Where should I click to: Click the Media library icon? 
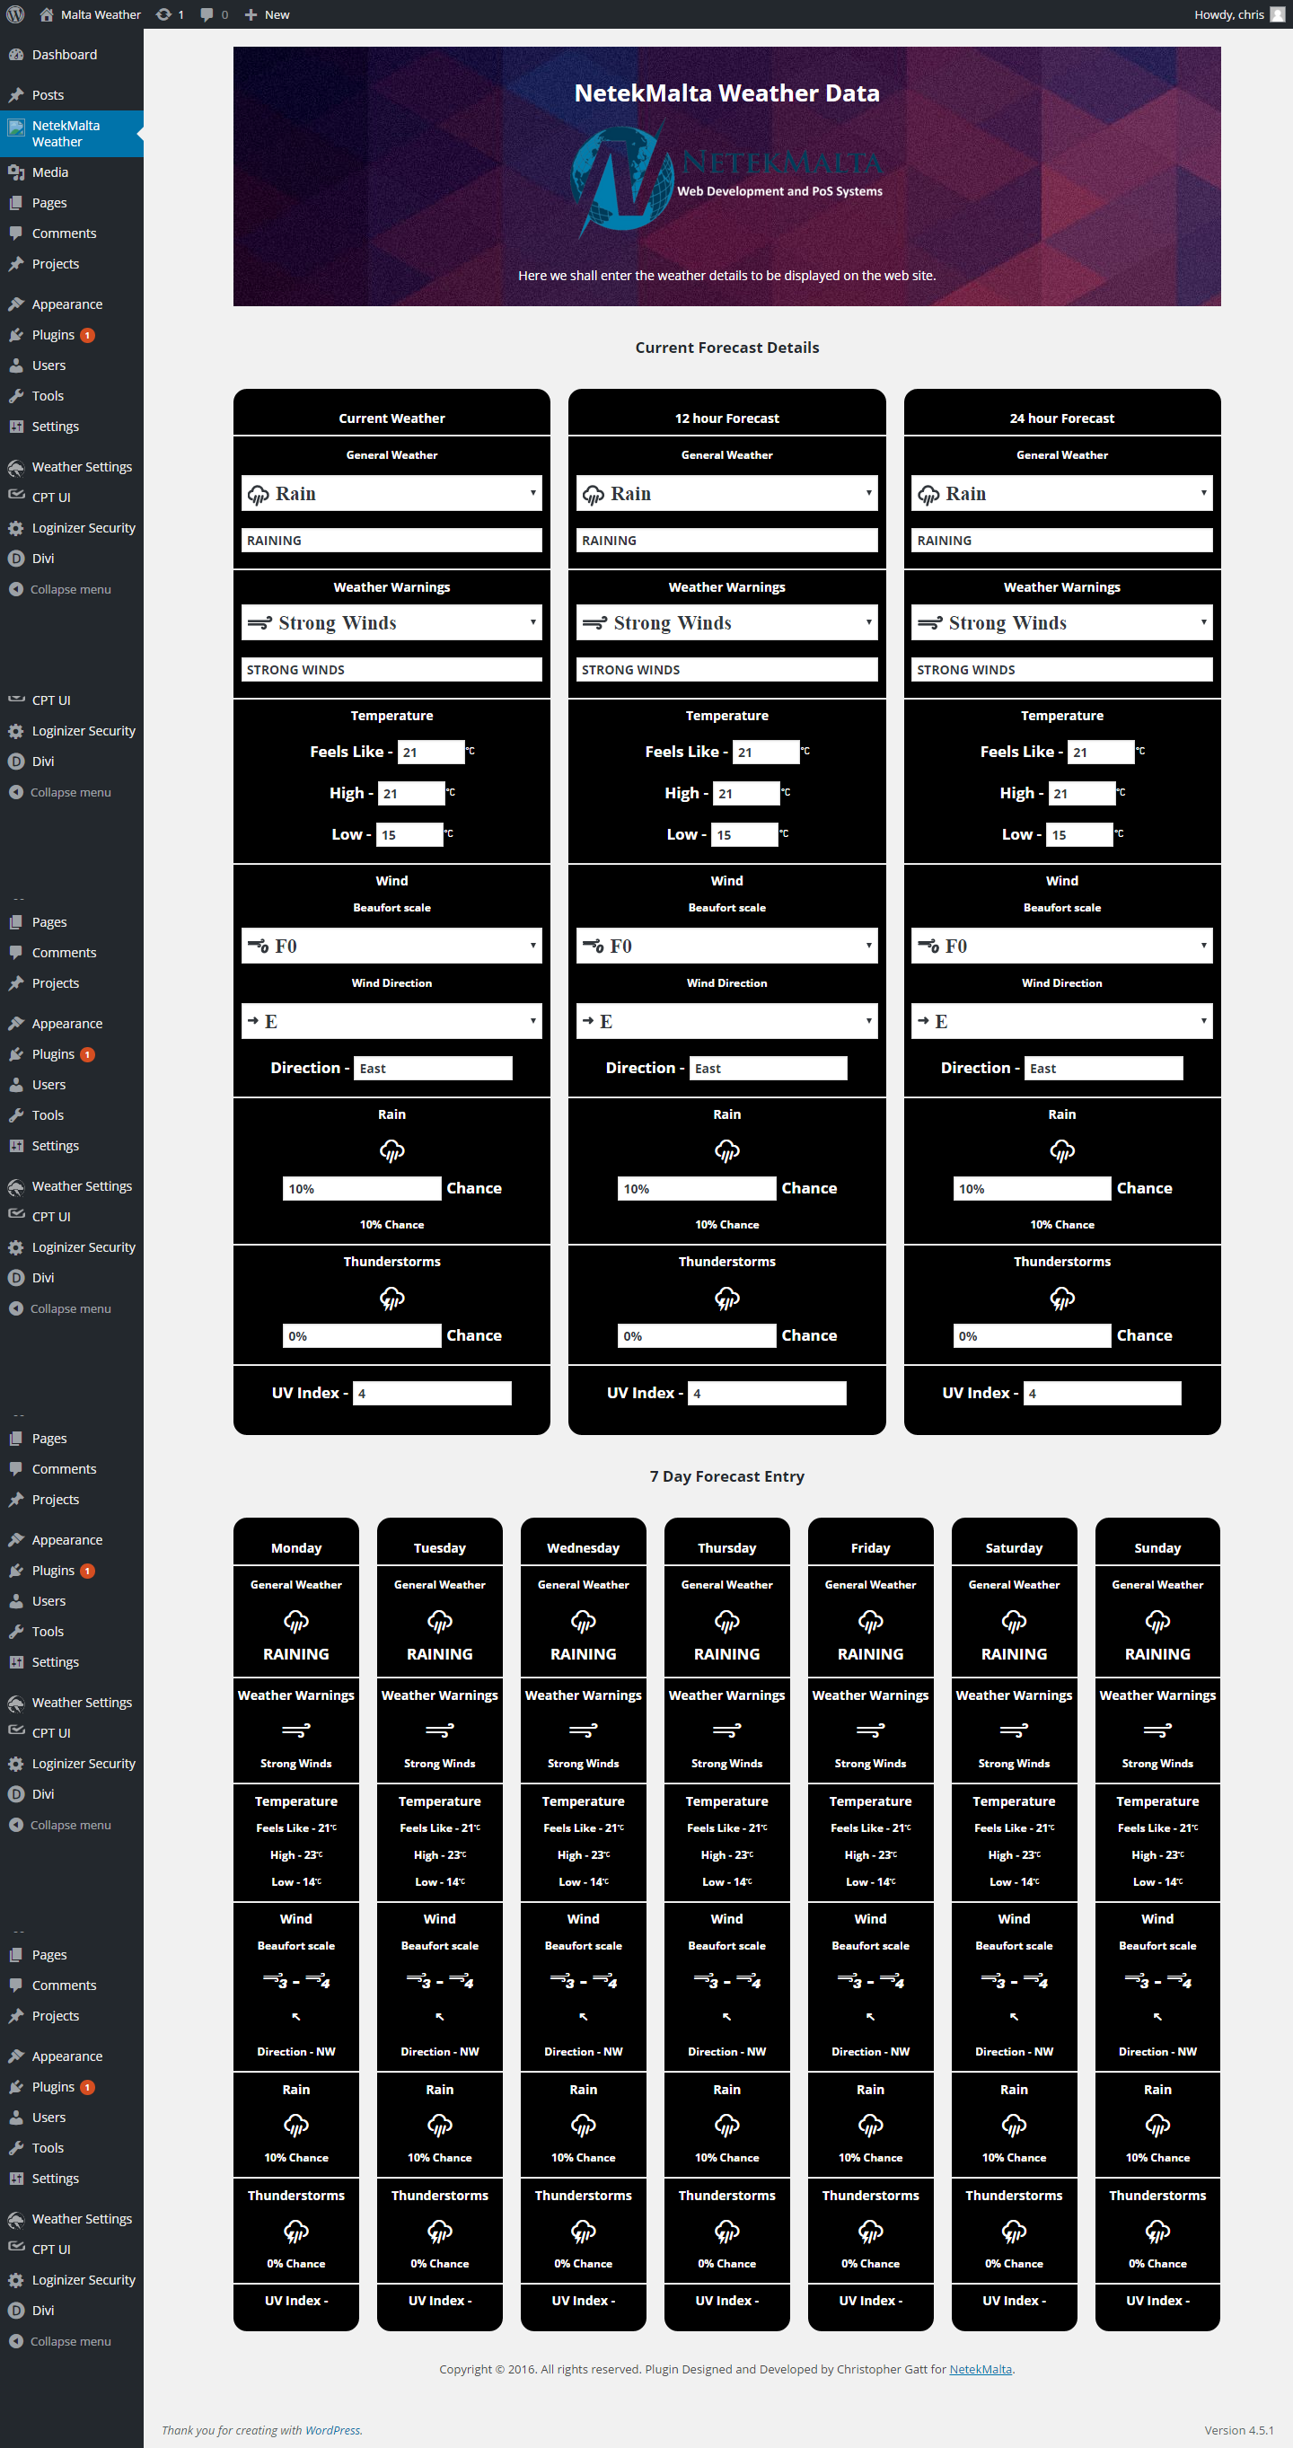tap(16, 172)
